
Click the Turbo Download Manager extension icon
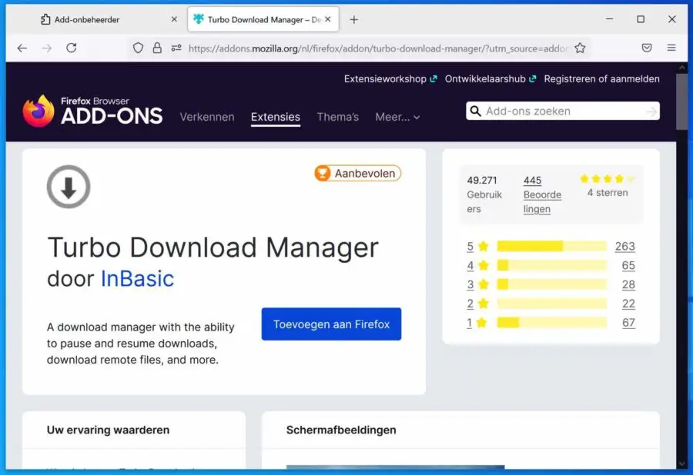69,187
